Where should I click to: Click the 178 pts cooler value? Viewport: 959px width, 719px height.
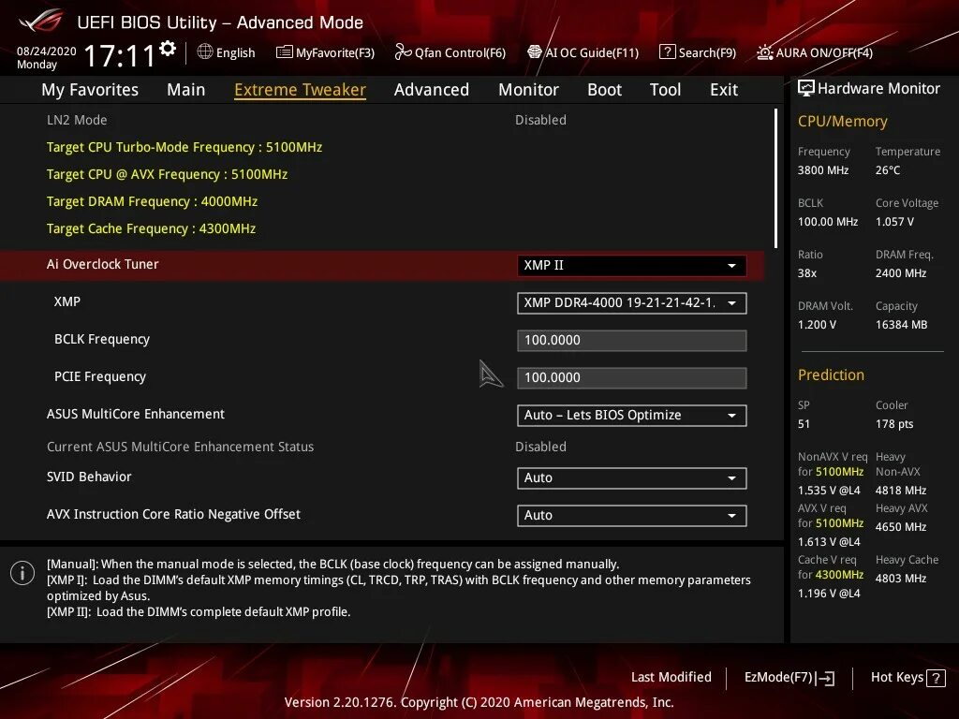(x=894, y=424)
